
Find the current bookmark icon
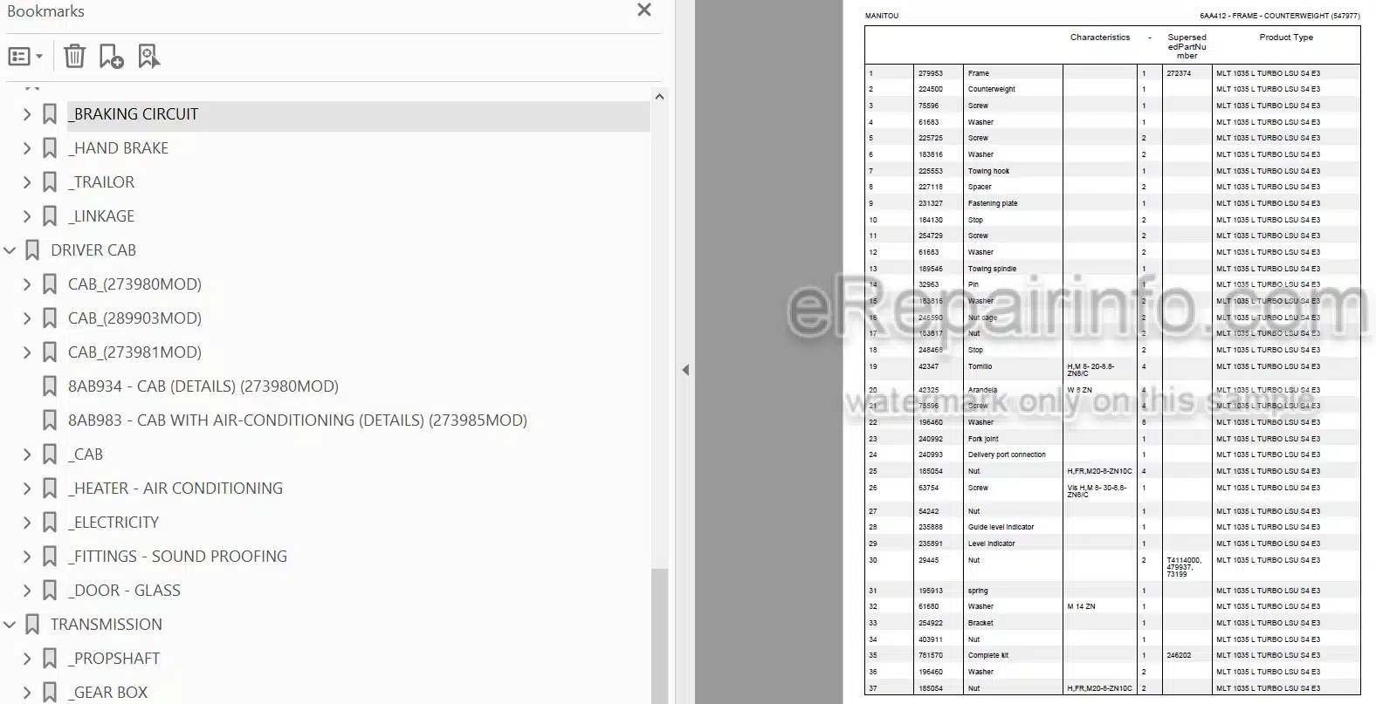pyautogui.click(x=149, y=57)
